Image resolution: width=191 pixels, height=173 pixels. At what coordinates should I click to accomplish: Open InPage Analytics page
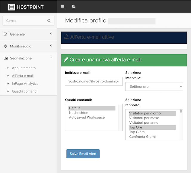click(x=25, y=84)
